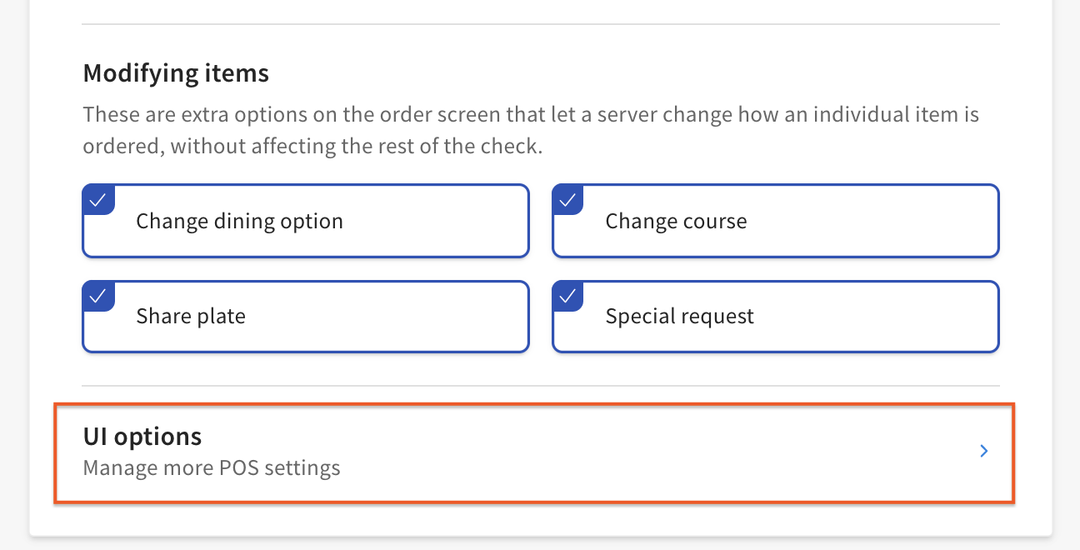Click the blue check icon on Special request
Screen dimensions: 1080x550
(x=567, y=295)
